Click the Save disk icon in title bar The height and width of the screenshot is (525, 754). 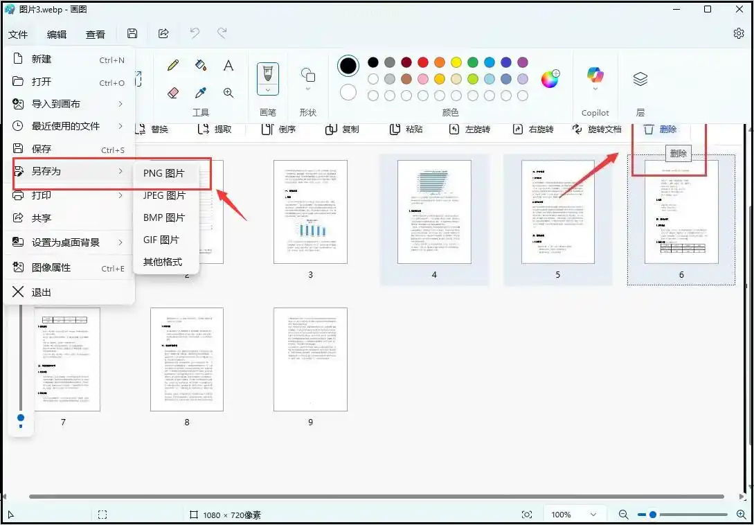click(x=132, y=34)
